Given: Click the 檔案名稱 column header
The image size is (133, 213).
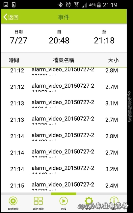Looking at the screenshot, I should click(x=64, y=60).
